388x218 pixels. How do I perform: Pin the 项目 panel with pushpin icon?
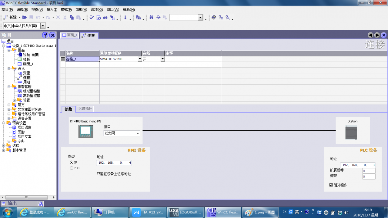click(x=45, y=35)
